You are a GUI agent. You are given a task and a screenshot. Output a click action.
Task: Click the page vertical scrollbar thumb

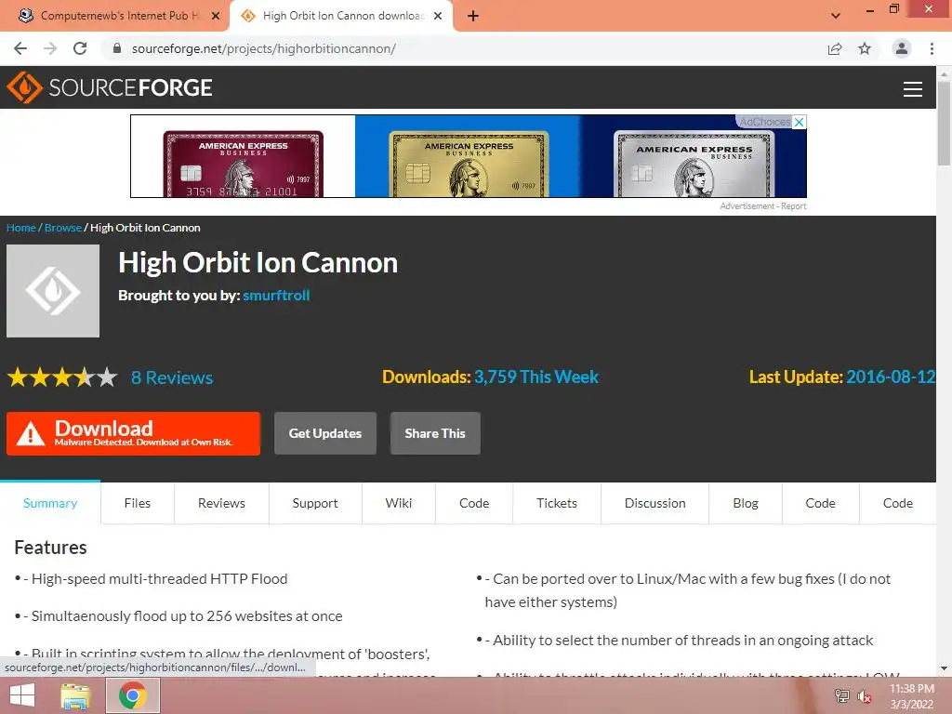pos(944,123)
